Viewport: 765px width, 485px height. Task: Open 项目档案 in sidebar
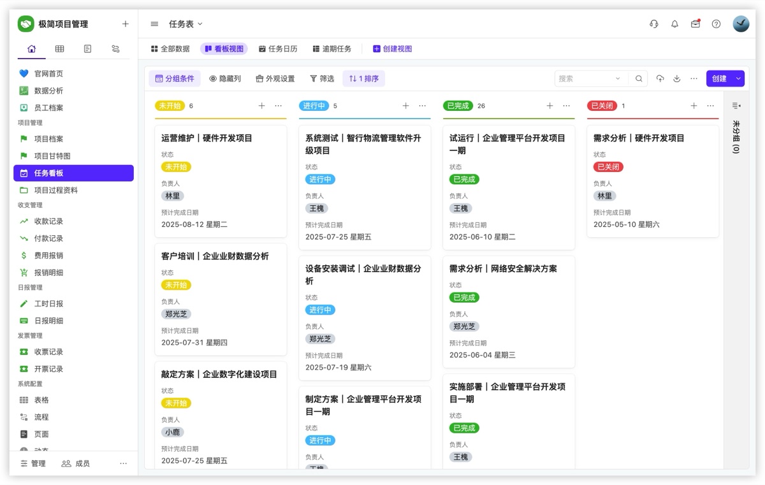pyautogui.click(x=73, y=138)
